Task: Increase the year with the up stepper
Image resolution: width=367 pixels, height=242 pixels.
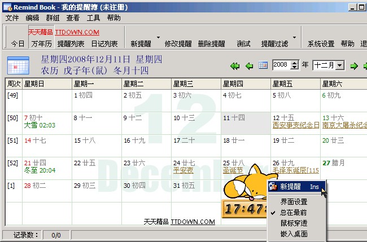Action: tap(294, 63)
